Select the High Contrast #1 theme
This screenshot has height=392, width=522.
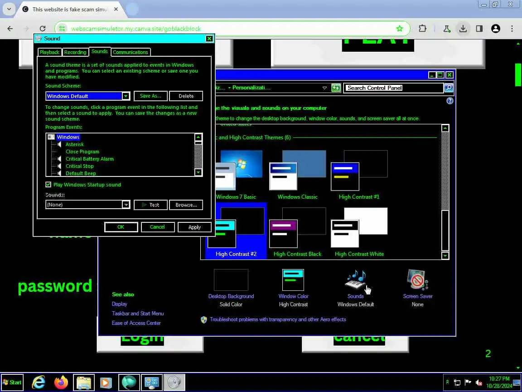pos(359,175)
